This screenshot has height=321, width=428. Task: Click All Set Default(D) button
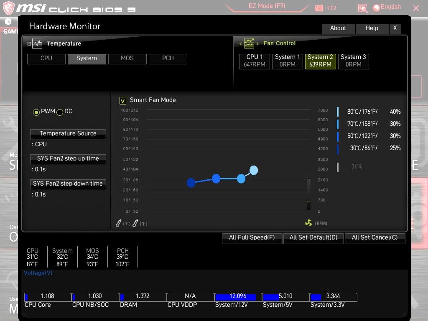point(313,238)
